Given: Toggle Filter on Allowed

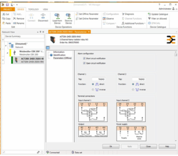Looking at the screenshot, I should pos(158,19).
